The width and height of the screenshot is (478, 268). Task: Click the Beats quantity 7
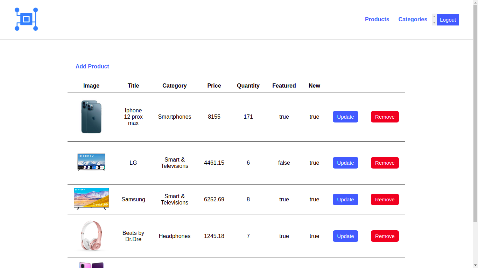248,236
